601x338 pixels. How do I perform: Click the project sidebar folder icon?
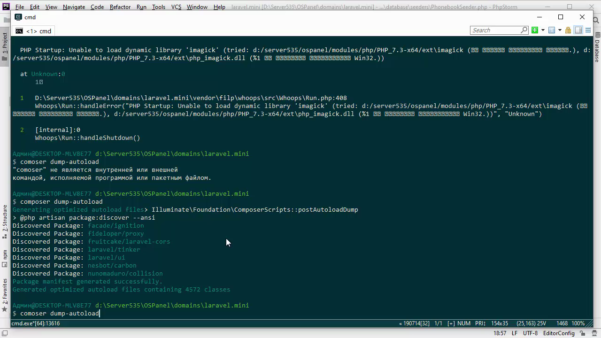click(5, 58)
